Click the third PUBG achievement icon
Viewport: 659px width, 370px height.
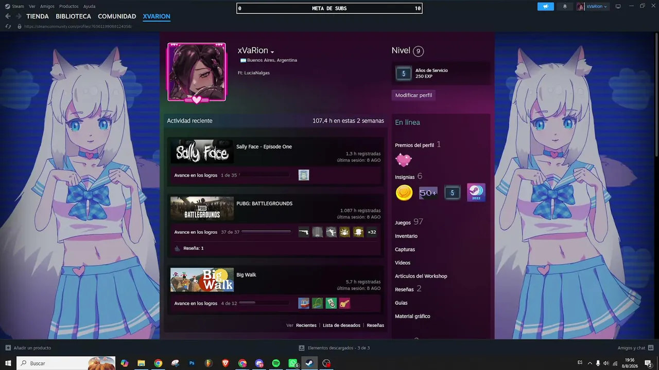tap(331, 232)
